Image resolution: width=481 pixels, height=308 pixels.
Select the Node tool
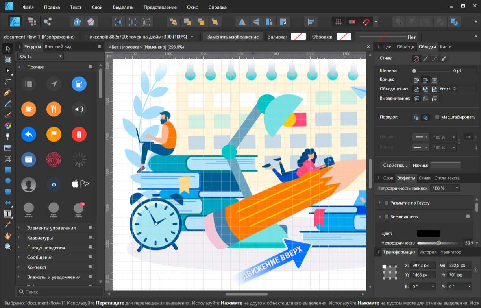pyautogui.click(x=7, y=70)
